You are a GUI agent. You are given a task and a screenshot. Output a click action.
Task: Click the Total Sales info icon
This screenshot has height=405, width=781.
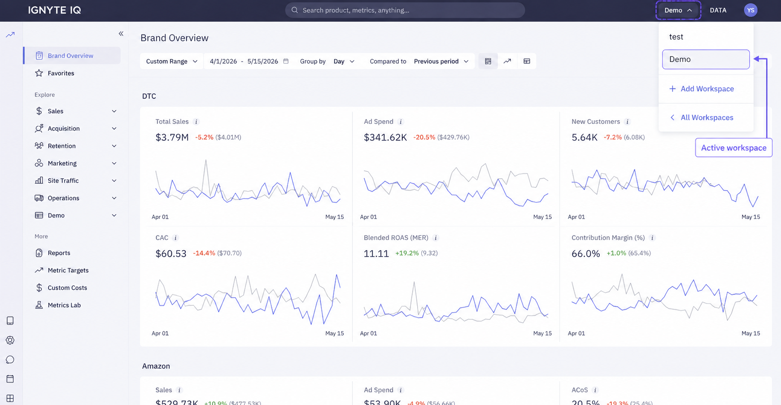[196, 122]
